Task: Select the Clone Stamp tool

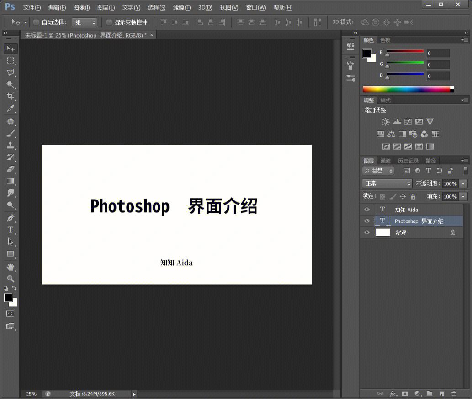Action: pos(11,145)
